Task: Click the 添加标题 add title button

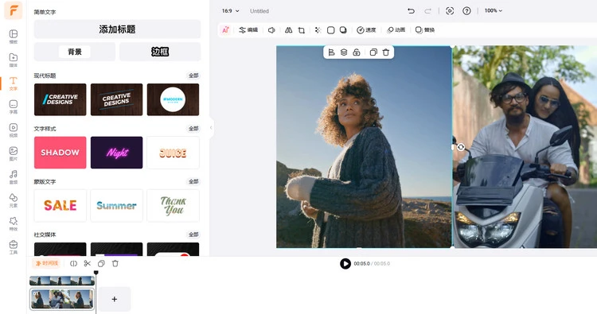Action: [x=117, y=29]
